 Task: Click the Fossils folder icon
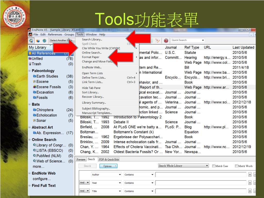tap(35, 97)
